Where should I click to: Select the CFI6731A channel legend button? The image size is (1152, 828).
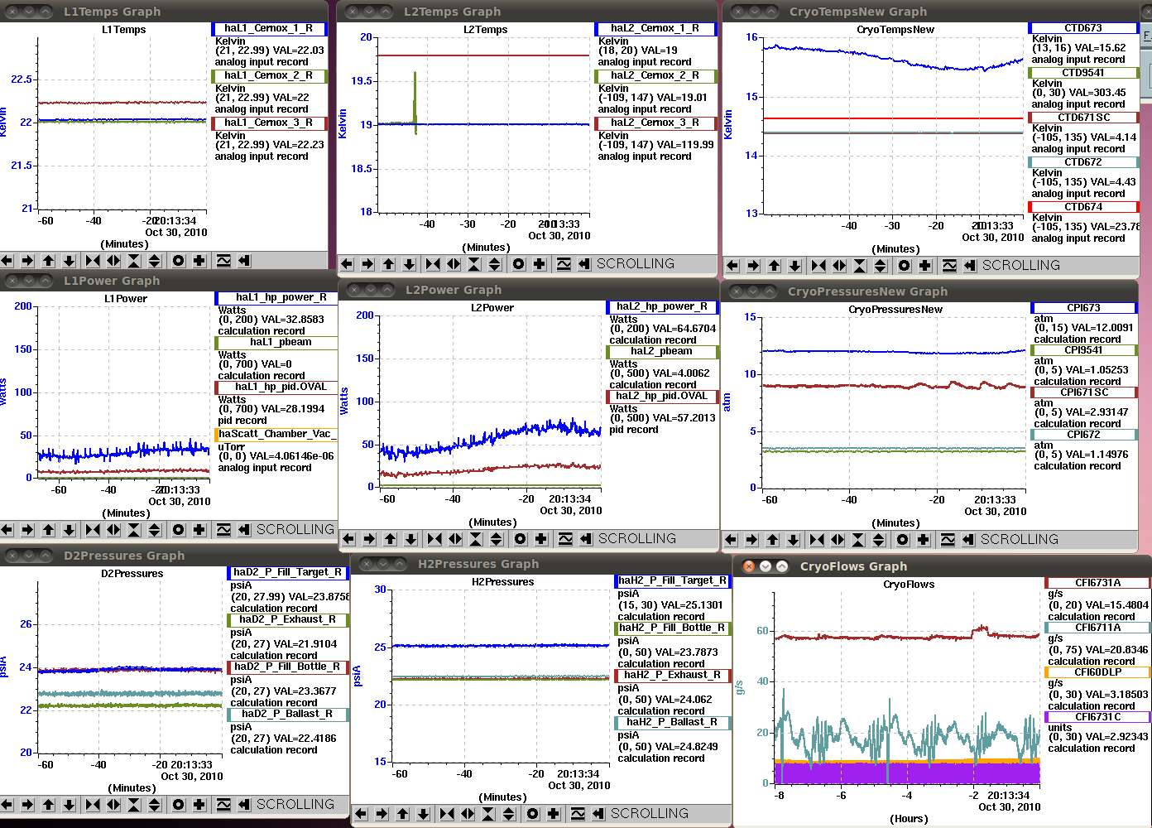click(1097, 584)
